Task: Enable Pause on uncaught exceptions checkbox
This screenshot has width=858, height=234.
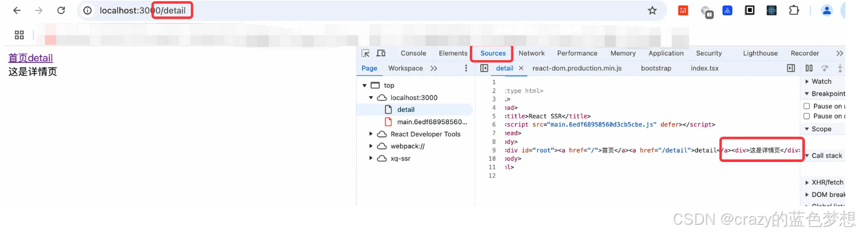Action: click(806, 106)
